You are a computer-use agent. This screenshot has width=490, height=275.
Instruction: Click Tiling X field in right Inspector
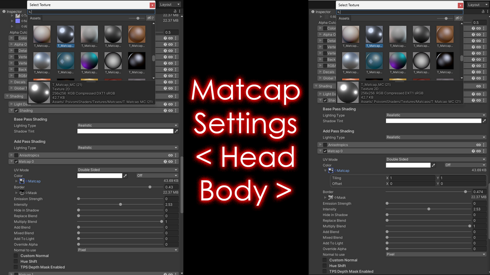412,178
